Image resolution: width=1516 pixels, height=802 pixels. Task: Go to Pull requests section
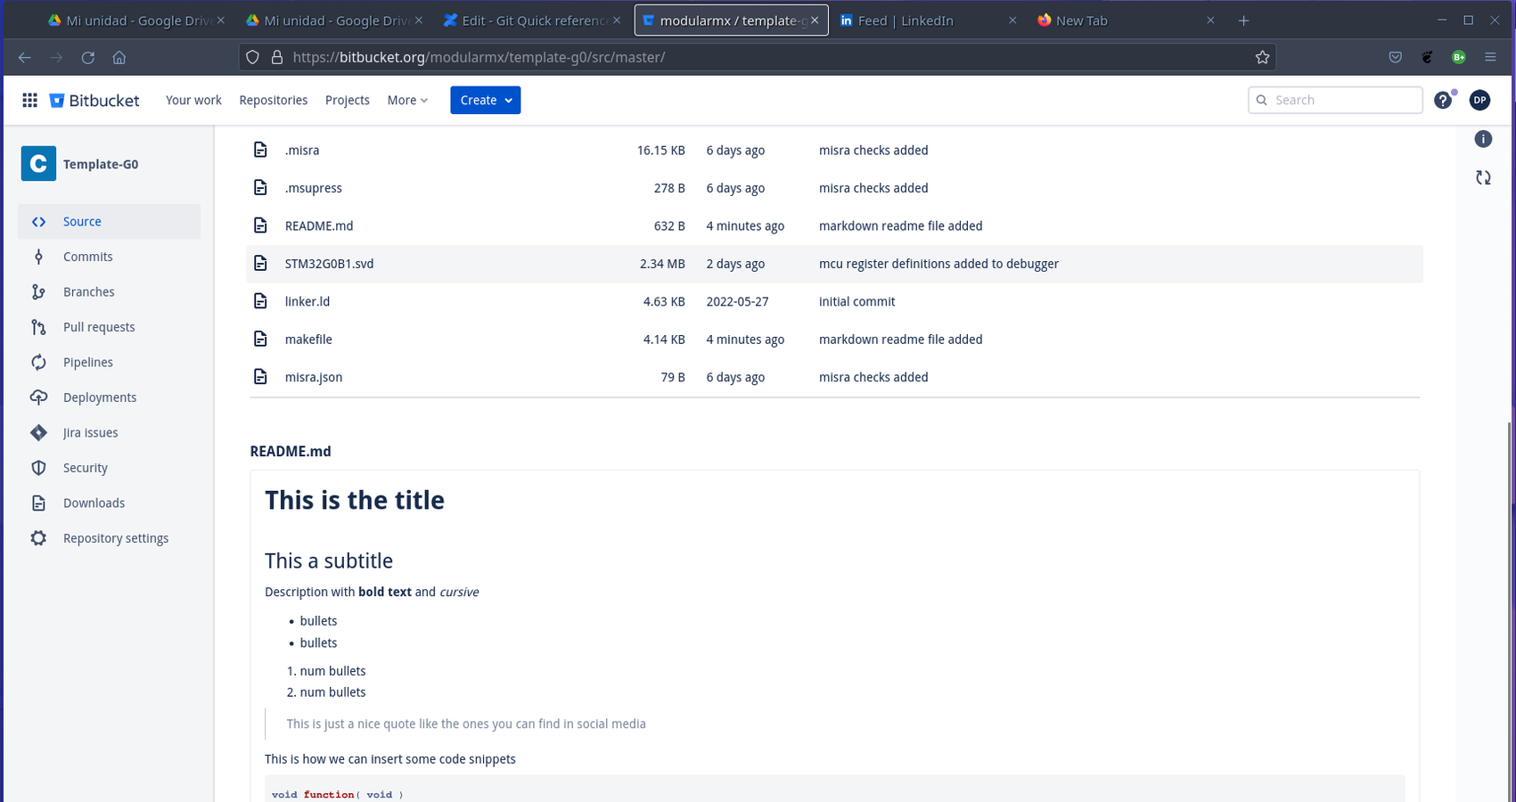pos(99,327)
